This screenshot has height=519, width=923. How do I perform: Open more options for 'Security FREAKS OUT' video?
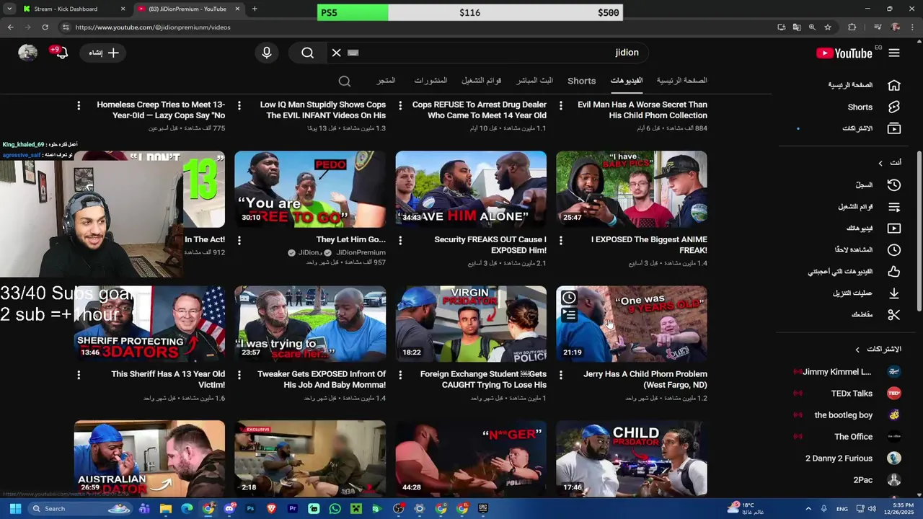pos(400,240)
